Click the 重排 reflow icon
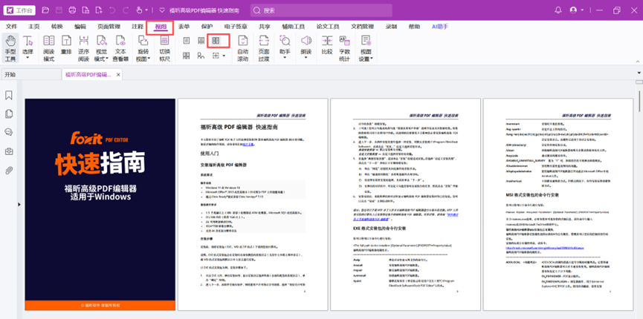The width and height of the screenshot is (643, 319). coord(66,47)
